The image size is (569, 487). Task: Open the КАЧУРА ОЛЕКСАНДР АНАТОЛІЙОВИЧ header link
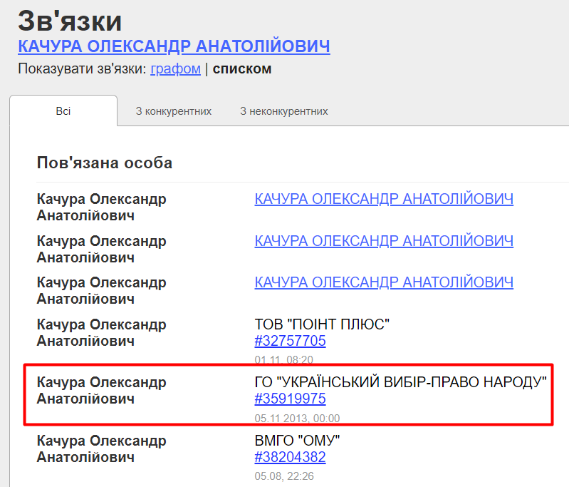click(x=174, y=46)
